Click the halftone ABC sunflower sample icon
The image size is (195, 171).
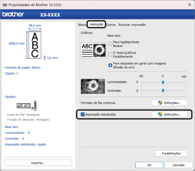[x=94, y=50]
